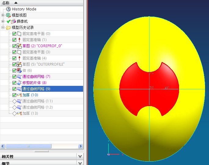Enable diamond checkbox for 通过曲线网格 (12)
Viewport: 209px width, 165px height.
click(x=14, y=107)
